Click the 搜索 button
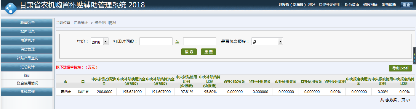 [x=189, y=52]
